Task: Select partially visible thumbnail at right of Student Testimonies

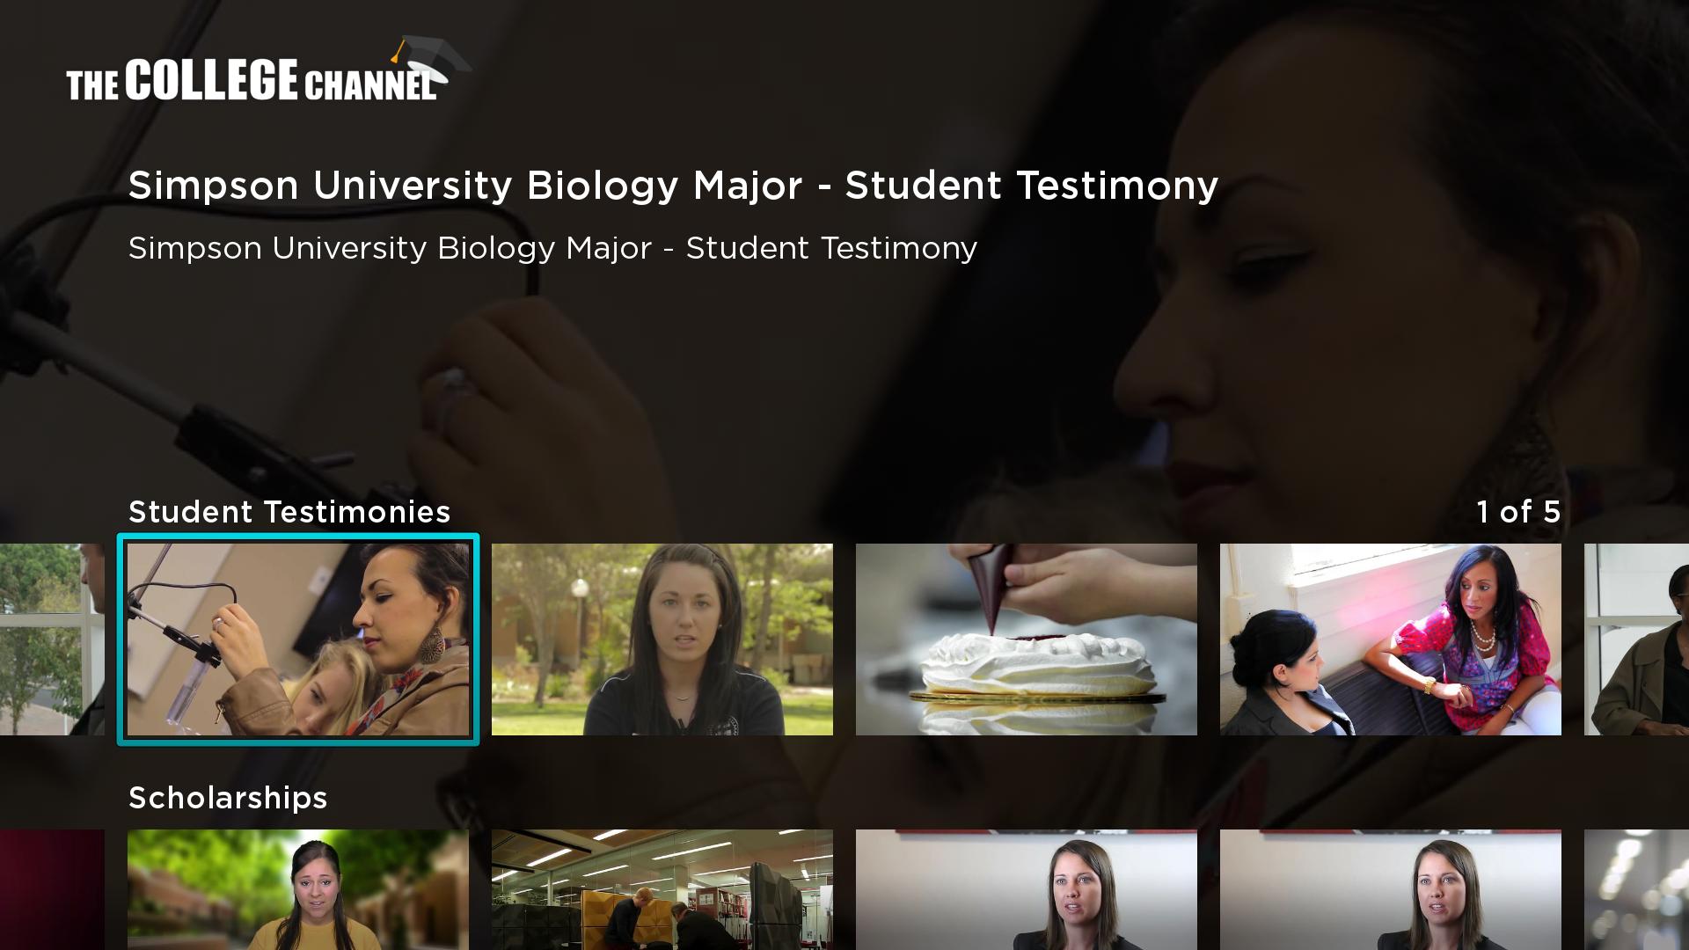Action: (1636, 639)
